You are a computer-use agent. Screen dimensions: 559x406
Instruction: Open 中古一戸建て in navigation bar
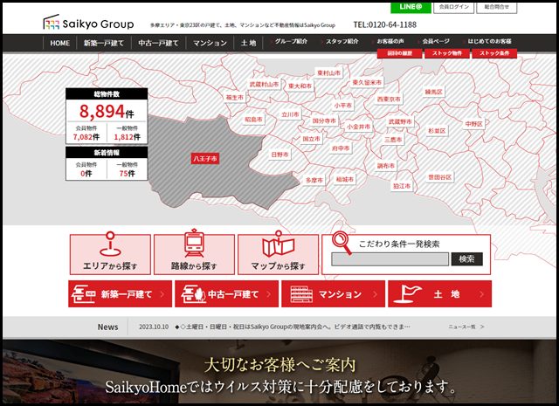point(158,43)
